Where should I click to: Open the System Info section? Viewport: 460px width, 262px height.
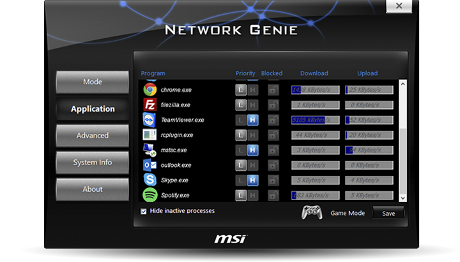tap(93, 163)
